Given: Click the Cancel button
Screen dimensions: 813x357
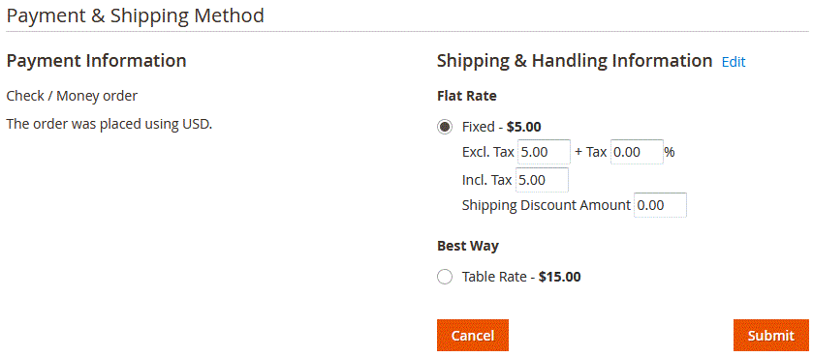Looking at the screenshot, I should [x=473, y=336].
